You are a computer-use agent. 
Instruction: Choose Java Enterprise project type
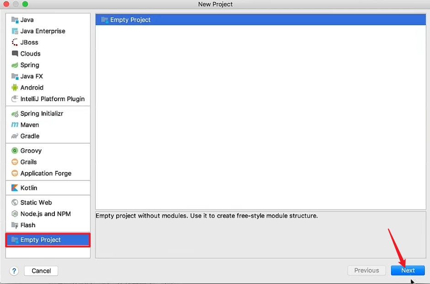coord(48,31)
